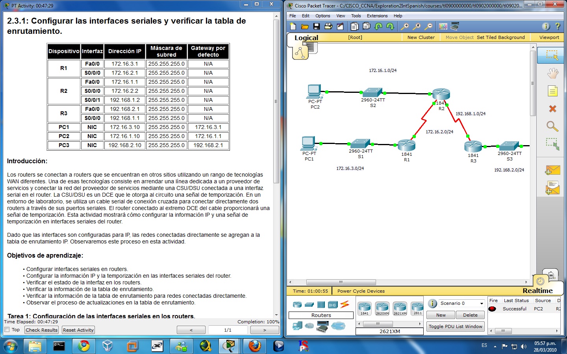Open the Edit menu

pyautogui.click(x=306, y=16)
